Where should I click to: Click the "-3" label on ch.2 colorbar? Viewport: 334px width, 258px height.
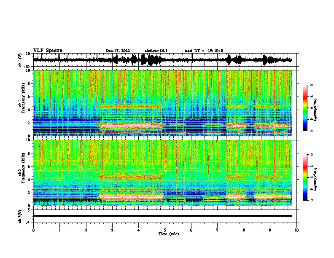click(x=311, y=155)
